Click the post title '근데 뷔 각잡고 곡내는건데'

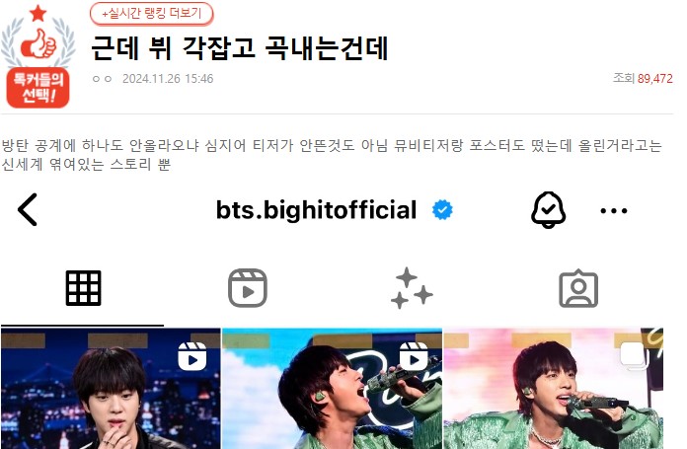[x=240, y=47]
